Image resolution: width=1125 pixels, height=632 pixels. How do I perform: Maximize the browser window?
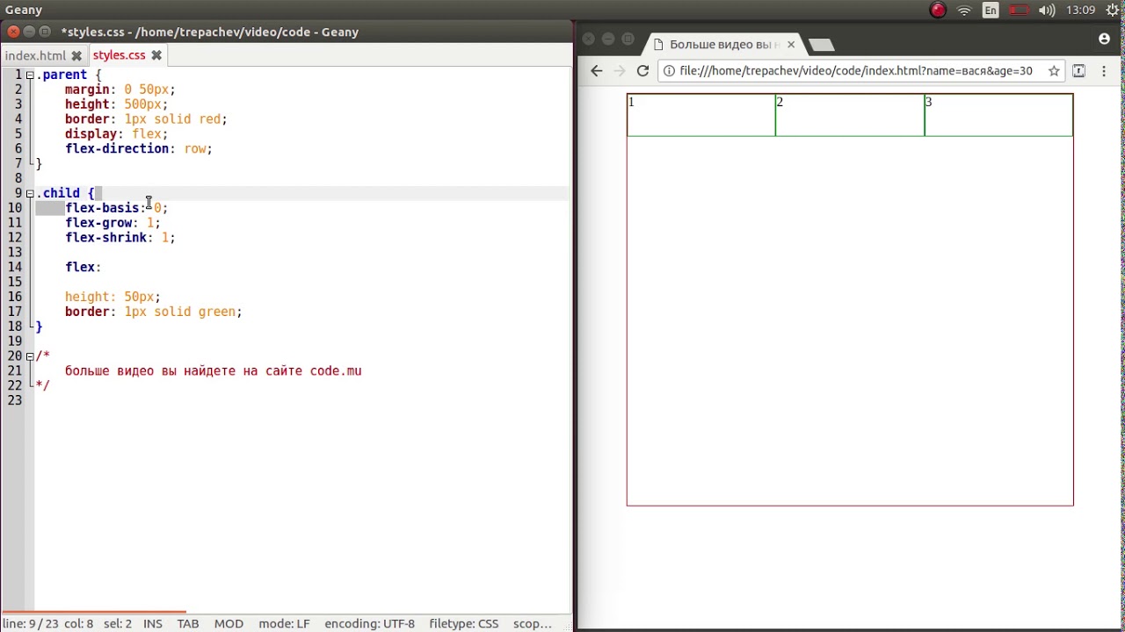628,39
